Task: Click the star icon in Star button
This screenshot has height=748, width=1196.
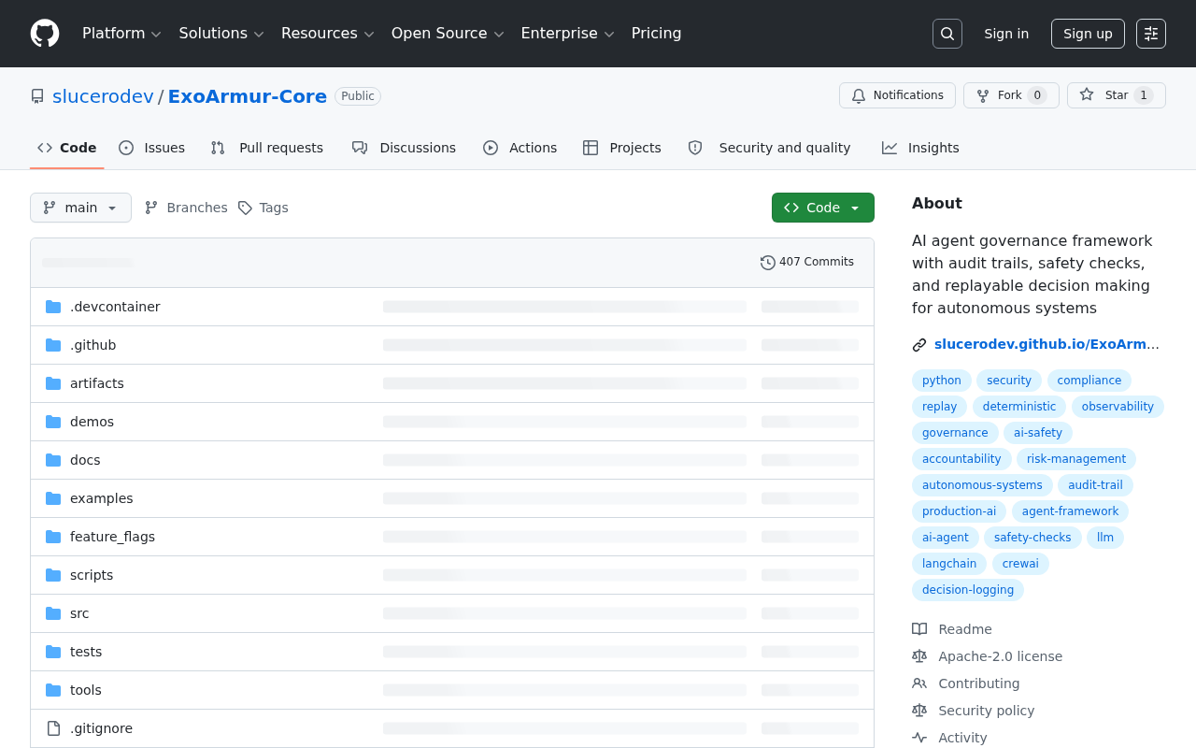Action: [1087, 95]
